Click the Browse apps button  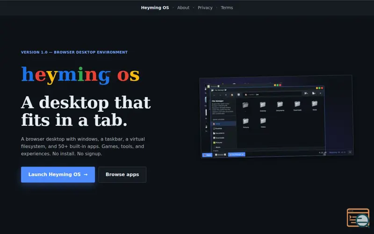pyautogui.click(x=122, y=175)
